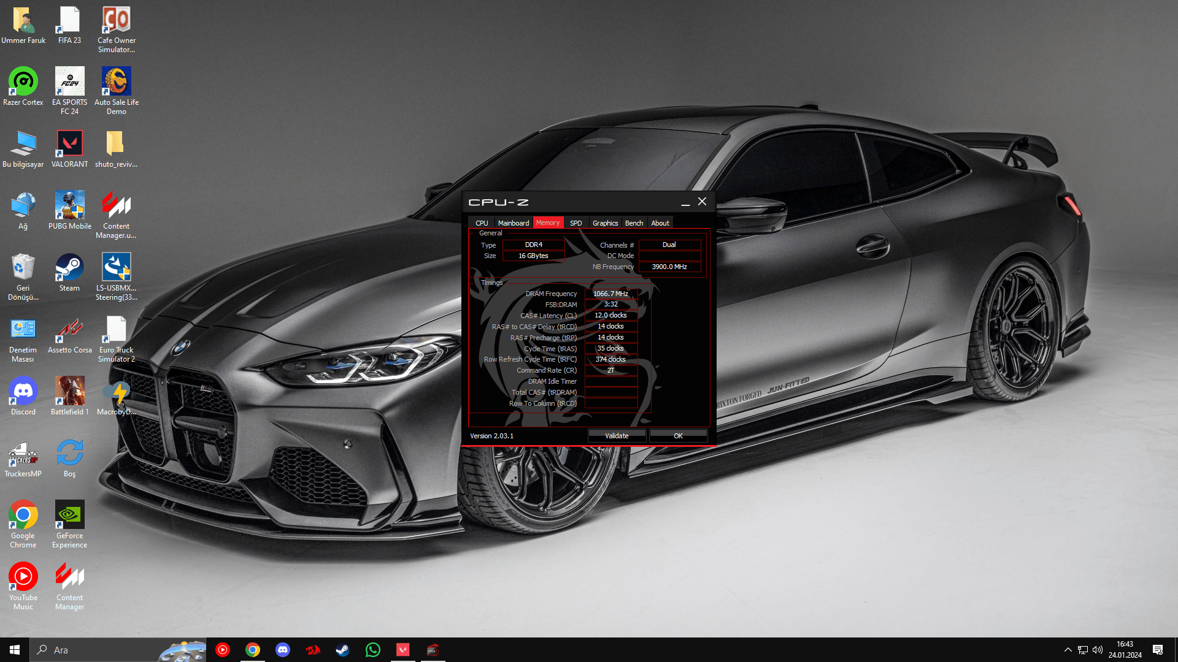Screen dimensions: 1178x662
Task: Switch to the CPU tab in CPU-Z
Action: point(482,223)
